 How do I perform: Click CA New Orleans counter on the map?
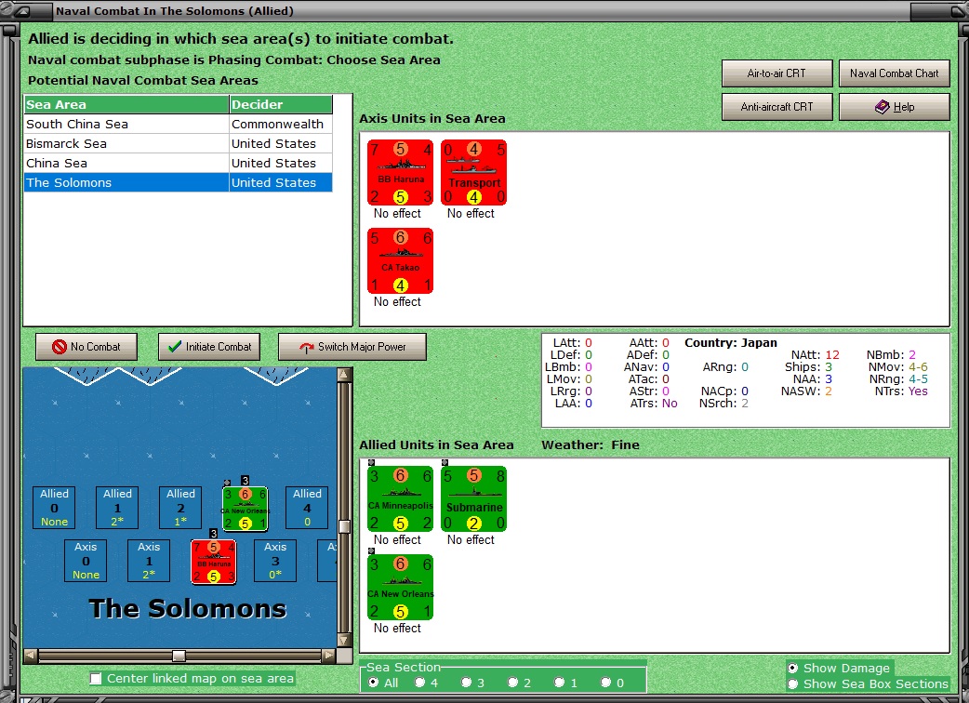pyautogui.click(x=246, y=509)
